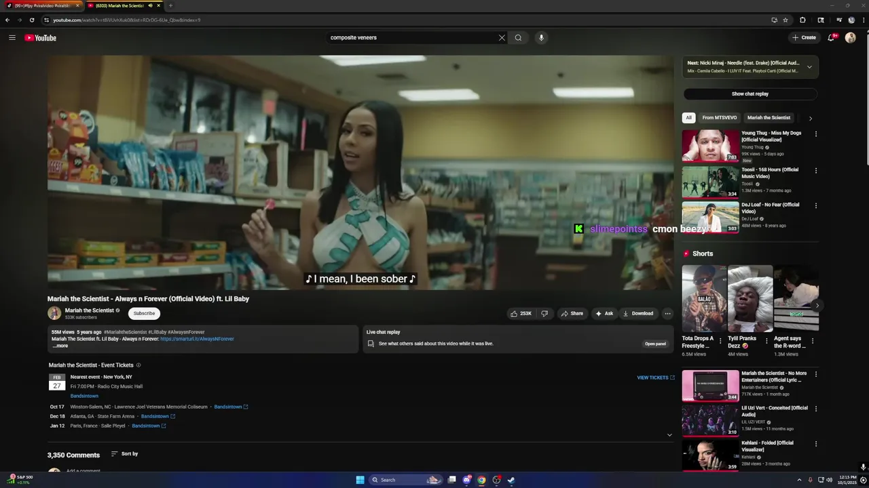Image resolution: width=869 pixels, height=488 pixels.
Task: Like the video with 253K likes
Action: tap(521, 313)
